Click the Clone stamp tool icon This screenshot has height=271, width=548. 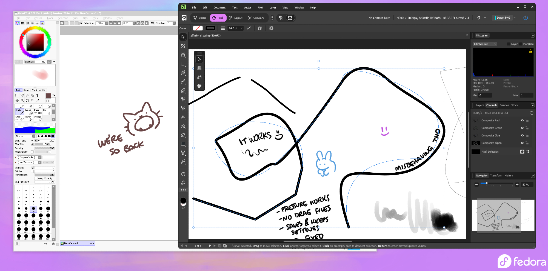183,117
